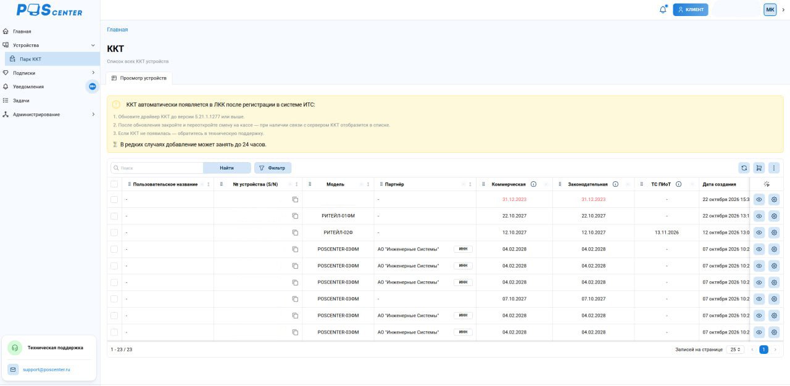This screenshot has width=790, height=386.
Task: Click the Поиск search input field
Action: tap(157, 168)
